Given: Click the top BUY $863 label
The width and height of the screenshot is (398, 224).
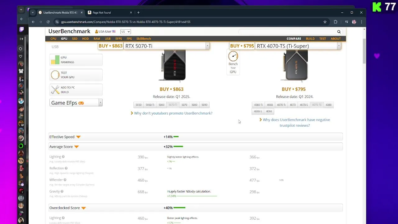Looking at the screenshot, I should (110, 46).
